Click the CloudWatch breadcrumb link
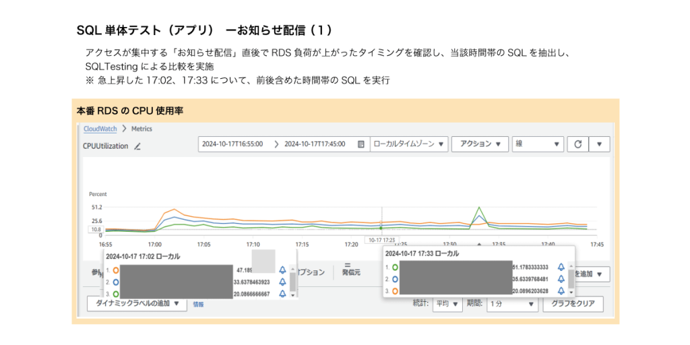 coord(100,129)
